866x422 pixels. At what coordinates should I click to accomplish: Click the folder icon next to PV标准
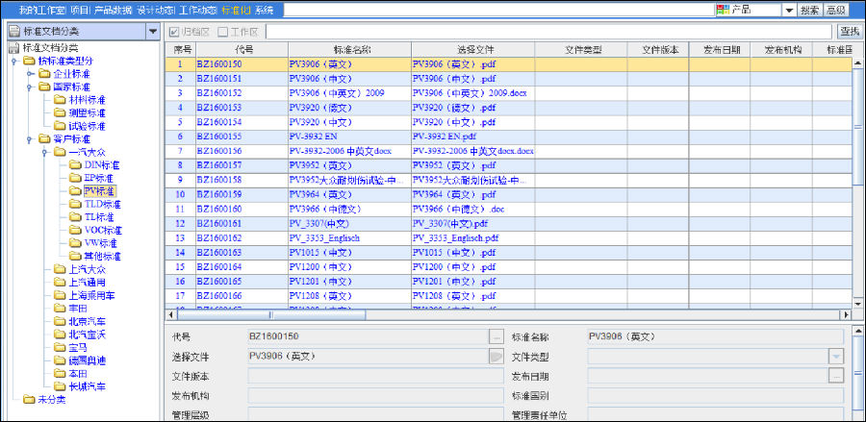point(75,191)
